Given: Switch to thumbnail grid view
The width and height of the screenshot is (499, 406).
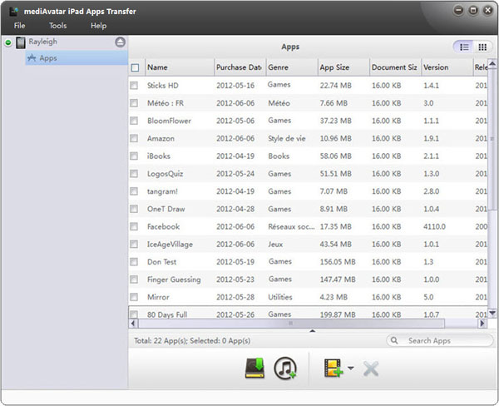Looking at the screenshot, I should point(482,47).
